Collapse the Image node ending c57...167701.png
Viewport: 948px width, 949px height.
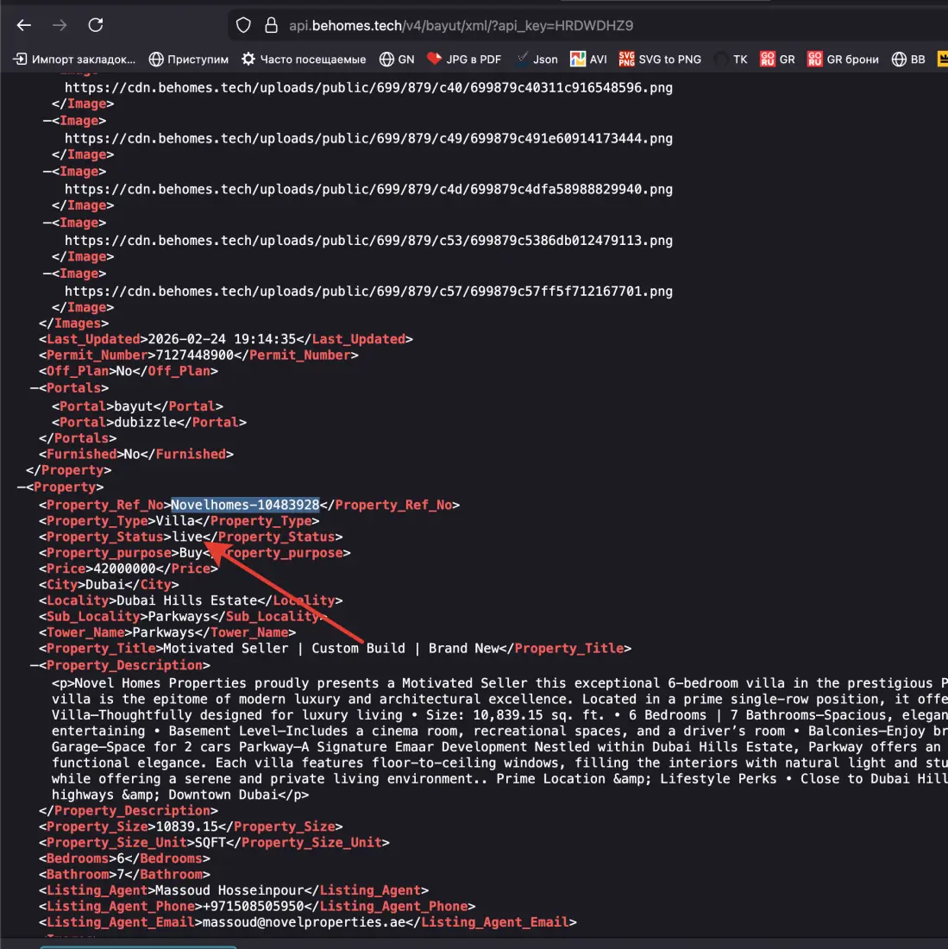click(x=47, y=274)
